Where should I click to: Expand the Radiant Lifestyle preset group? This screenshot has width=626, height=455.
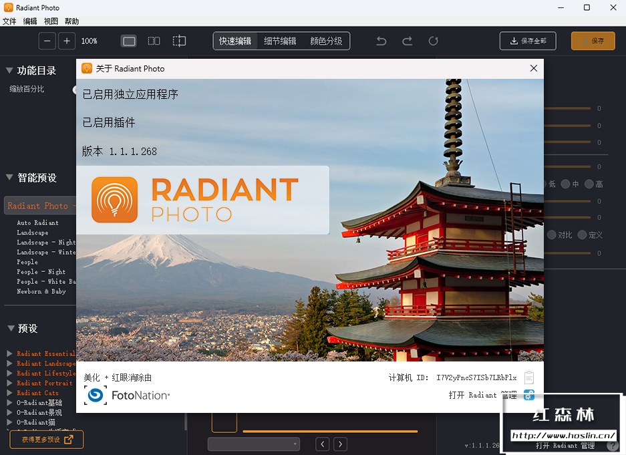[9, 373]
